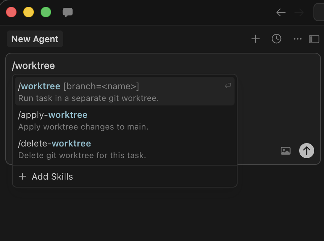Screen dimensions: 324x241
Task: Send the prompt with up-arrow button
Action: [307, 151]
